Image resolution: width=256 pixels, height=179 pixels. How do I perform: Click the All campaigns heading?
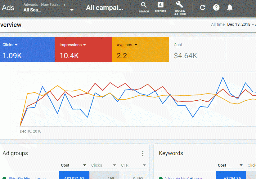[x=104, y=7]
